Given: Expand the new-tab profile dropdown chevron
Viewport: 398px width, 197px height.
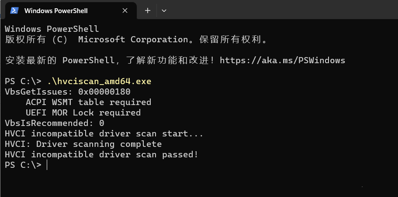Looking at the screenshot, I should pos(164,10).
